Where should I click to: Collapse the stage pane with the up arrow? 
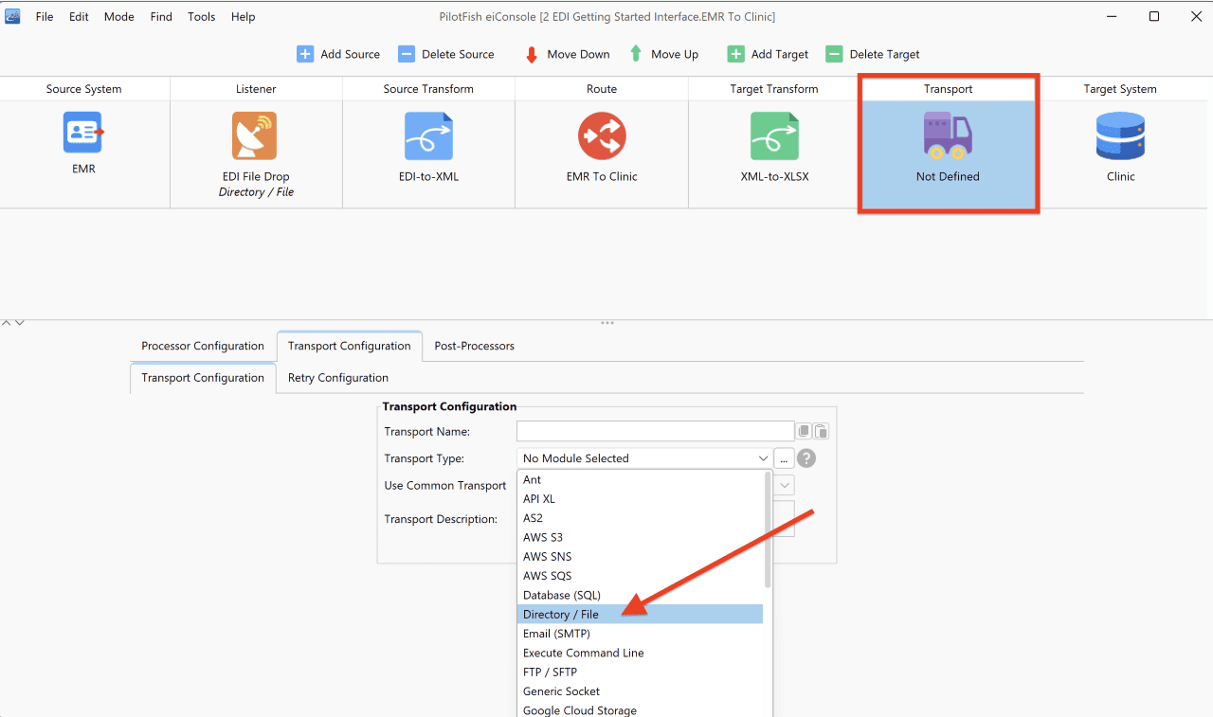[x=6, y=323]
